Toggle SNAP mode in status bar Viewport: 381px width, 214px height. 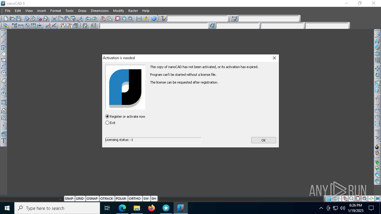[69, 199]
